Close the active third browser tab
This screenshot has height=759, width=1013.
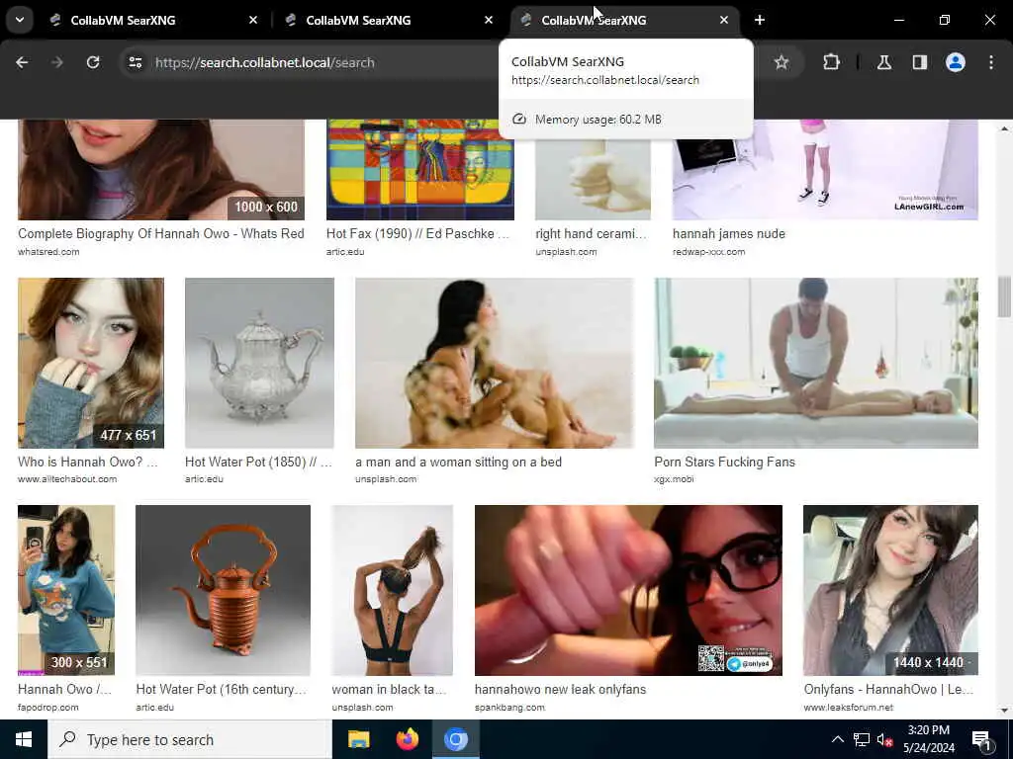tap(723, 20)
